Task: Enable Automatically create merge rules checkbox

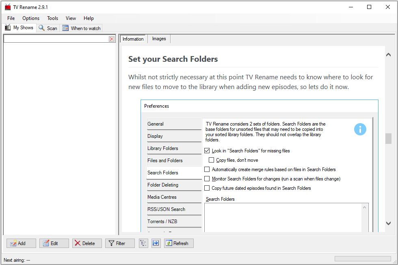Action: coord(207,169)
